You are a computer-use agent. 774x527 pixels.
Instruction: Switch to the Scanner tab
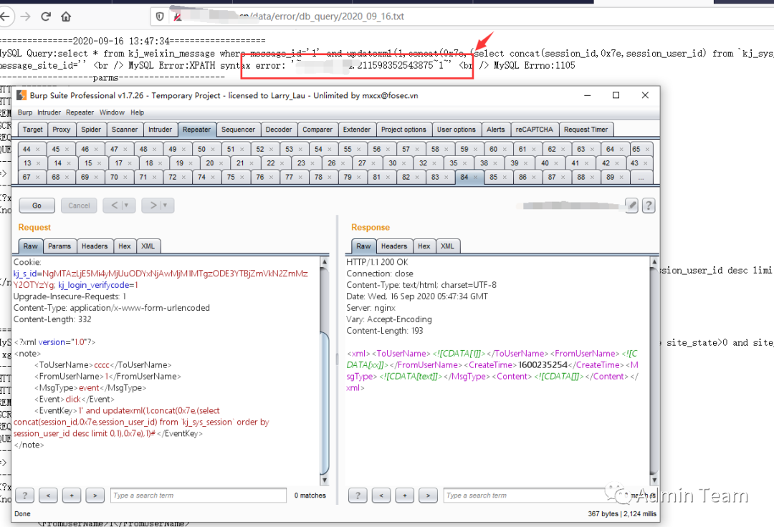click(125, 129)
